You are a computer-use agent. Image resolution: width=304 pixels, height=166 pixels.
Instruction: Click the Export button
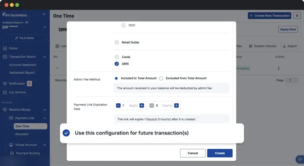pyautogui.click(x=290, y=46)
